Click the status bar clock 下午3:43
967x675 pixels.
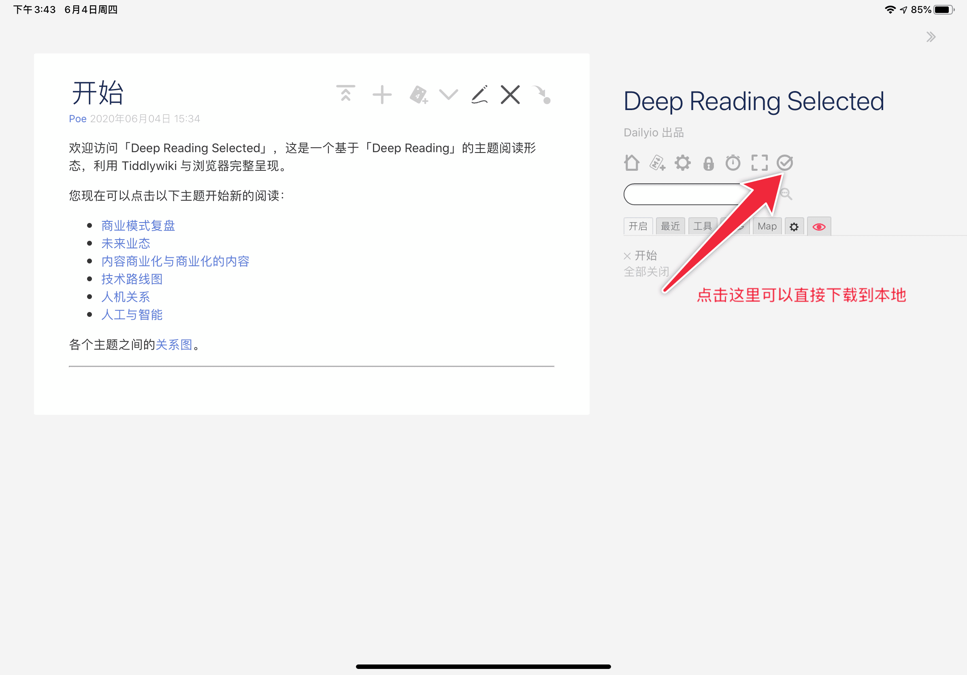point(34,9)
